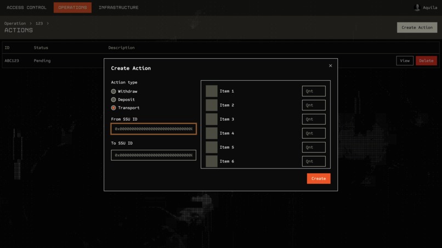Click the ABC123 ID cell

pos(12,61)
